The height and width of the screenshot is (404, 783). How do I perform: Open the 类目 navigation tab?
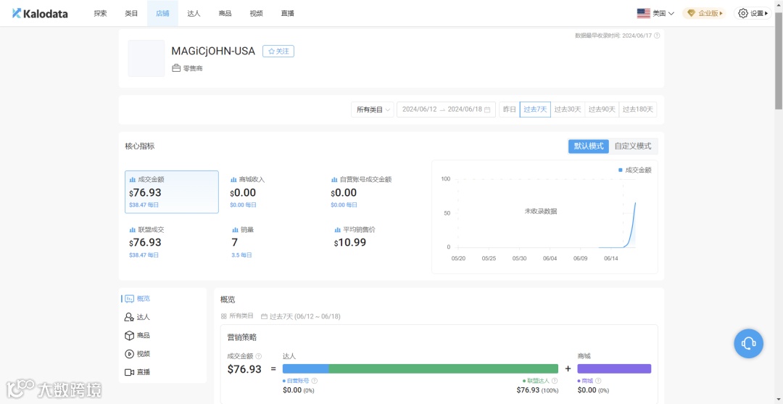click(131, 14)
